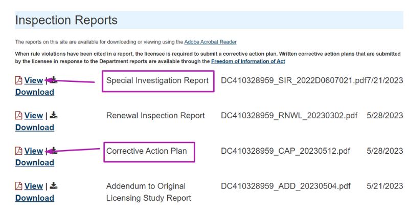Viewport: 409px width, 211px height.
Task: View the Renewal Inspection Report
Action: 34,116
